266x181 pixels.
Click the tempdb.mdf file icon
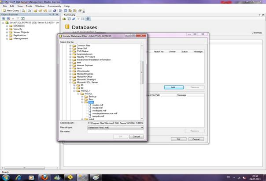(90, 116)
